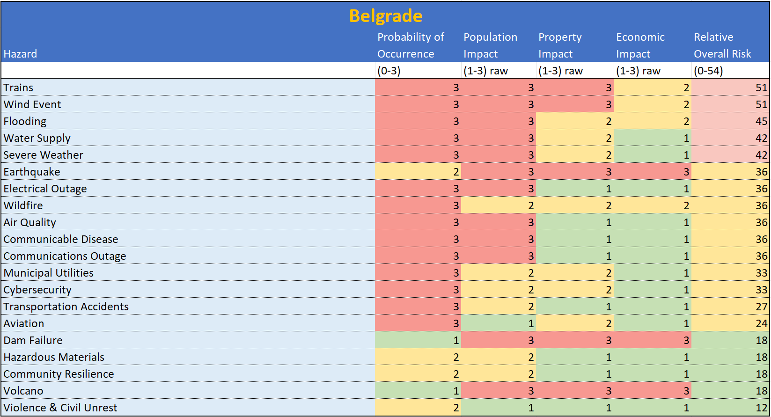
Task: Select the Economic Impact column header
Action: coord(640,45)
